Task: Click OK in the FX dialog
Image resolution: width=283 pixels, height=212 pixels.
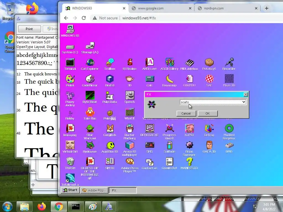Action: 208,113
